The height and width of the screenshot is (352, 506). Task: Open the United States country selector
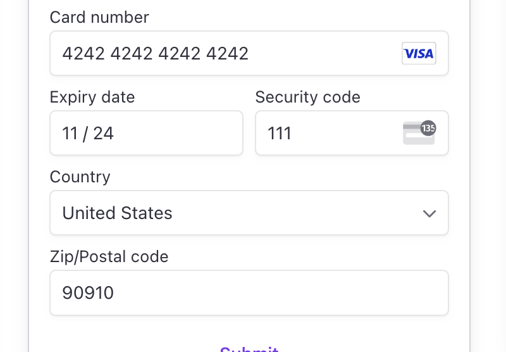[x=249, y=213]
